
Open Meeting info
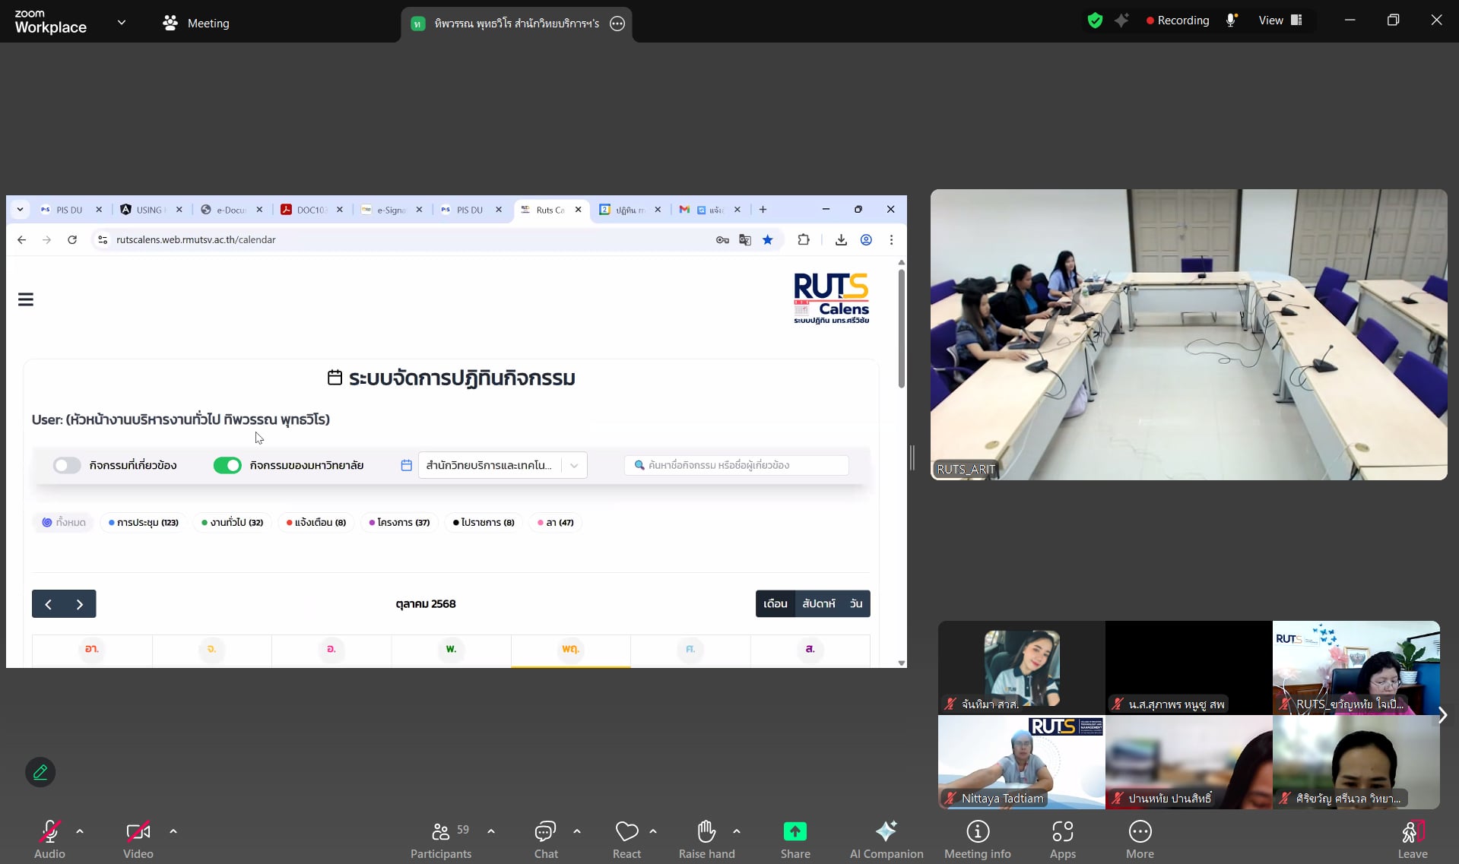click(x=977, y=832)
